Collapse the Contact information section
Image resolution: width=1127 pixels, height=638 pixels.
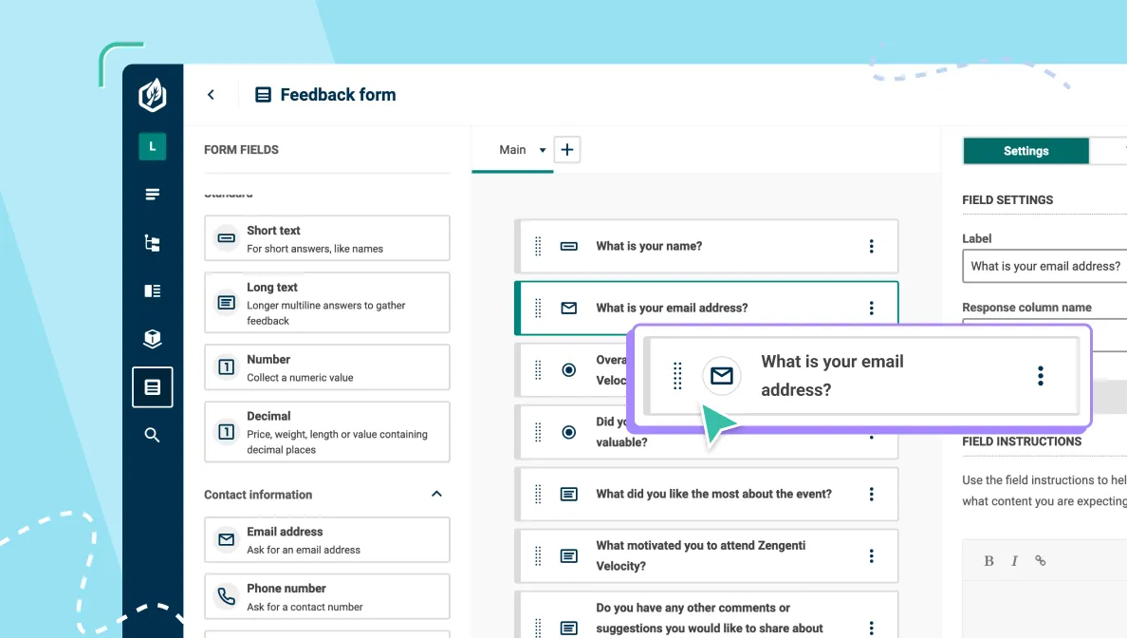click(436, 494)
